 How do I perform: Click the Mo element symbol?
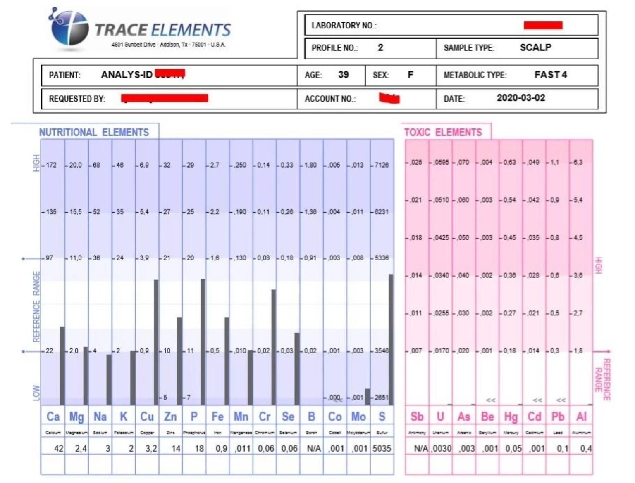[358, 417]
